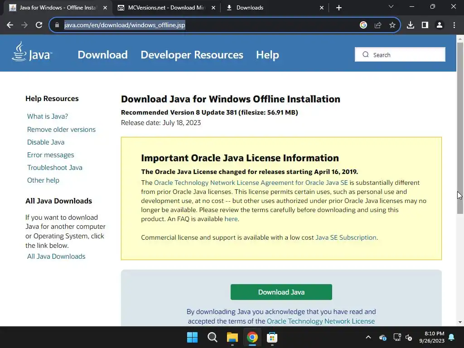This screenshot has width=464, height=348.
Task: Click the green Download Java button
Action: coord(281,292)
